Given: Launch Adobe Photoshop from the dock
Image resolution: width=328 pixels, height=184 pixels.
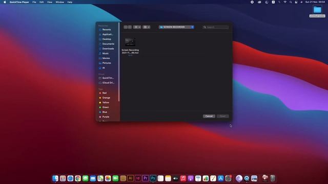Looking at the screenshot, I should tap(153, 178).
